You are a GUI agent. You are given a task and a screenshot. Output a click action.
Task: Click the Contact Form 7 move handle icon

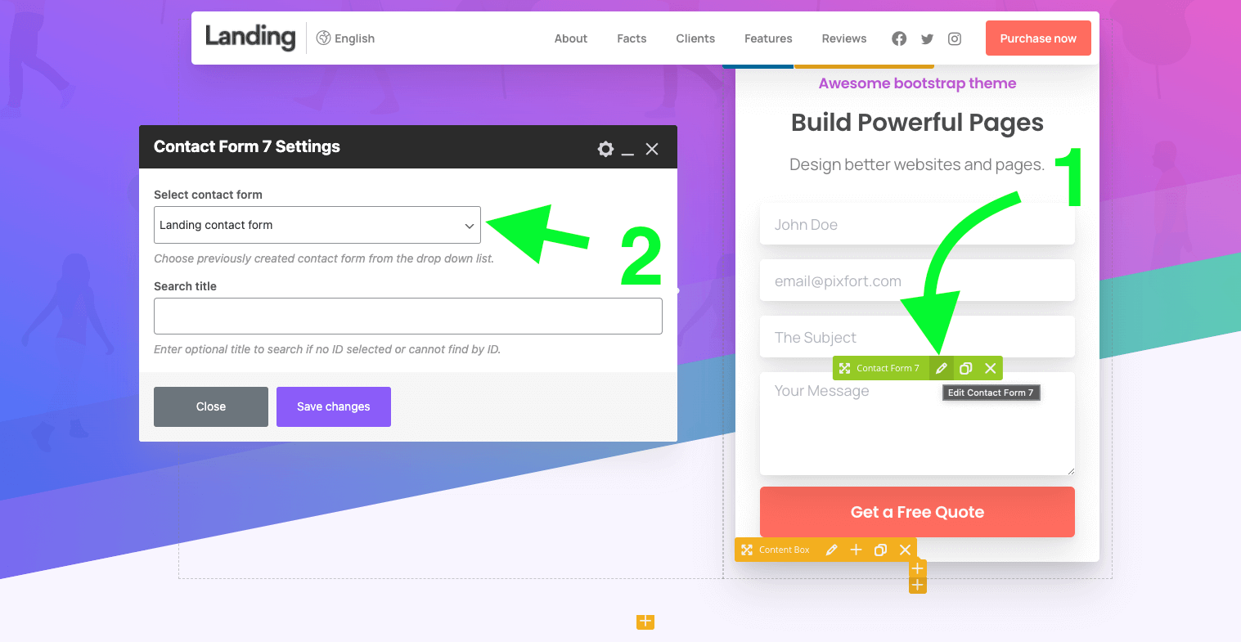pos(844,368)
